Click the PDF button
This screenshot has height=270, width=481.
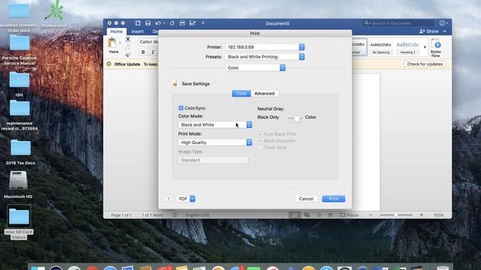coord(183,199)
